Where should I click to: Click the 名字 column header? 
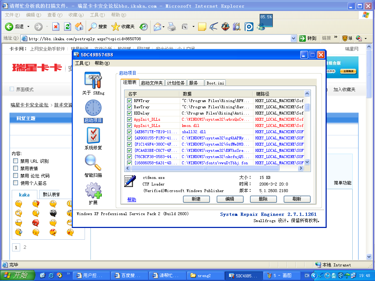pyautogui.click(x=152, y=94)
